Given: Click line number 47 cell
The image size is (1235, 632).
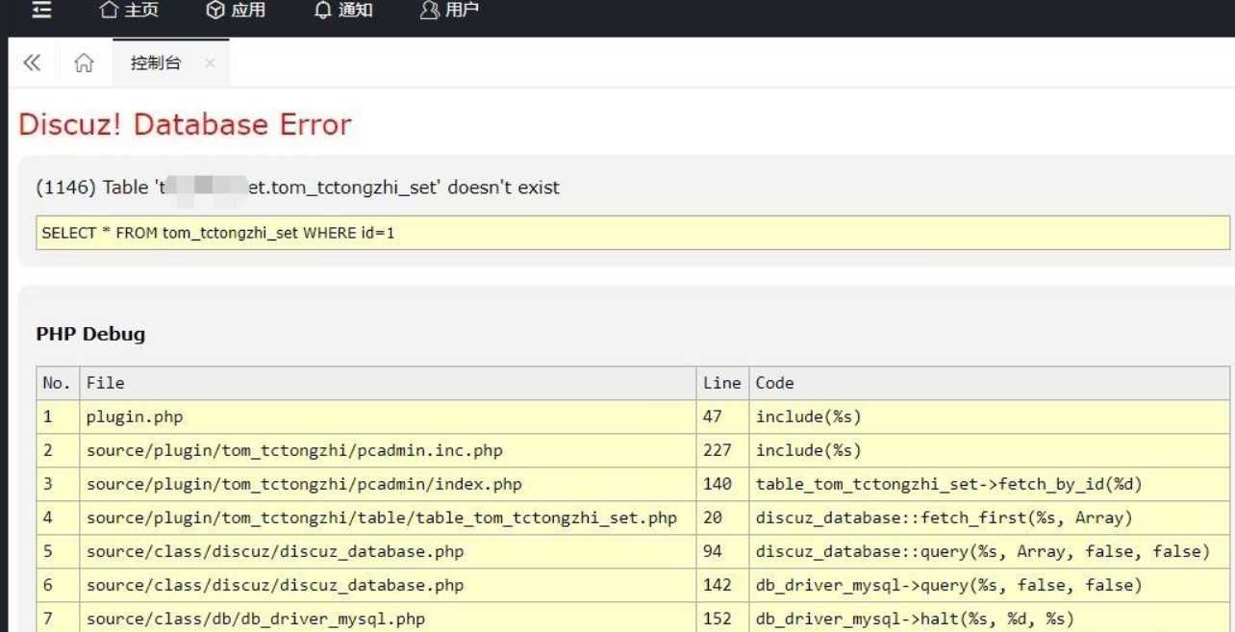Looking at the screenshot, I should 722,417.
